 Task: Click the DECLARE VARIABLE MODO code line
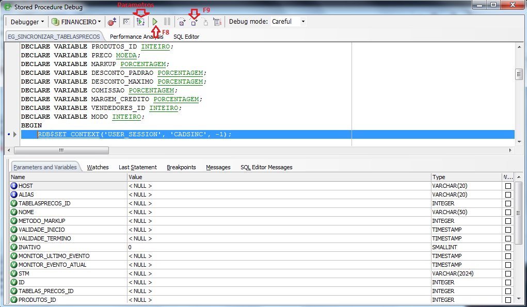[x=83, y=117]
